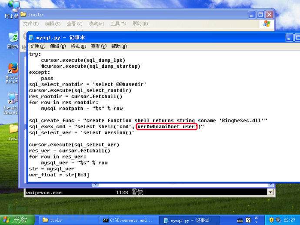Click the 'BingheSec.dll' text in sql_create_func line
The width and height of the screenshot is (300, 225).
click(241, 120)
